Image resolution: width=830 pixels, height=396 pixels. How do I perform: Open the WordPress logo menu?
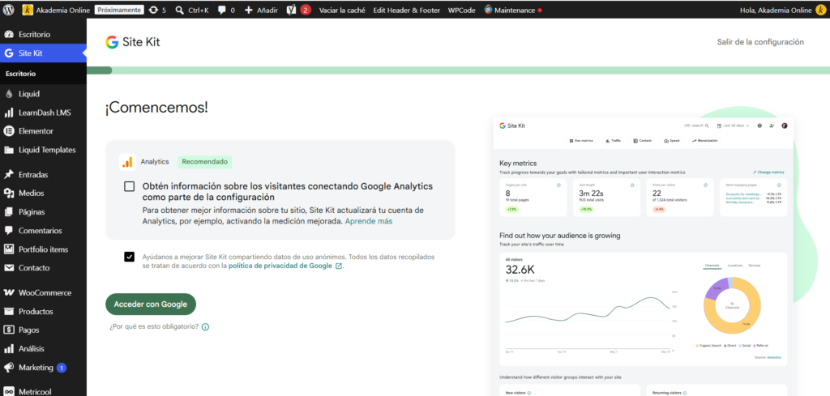coord(8,10)
